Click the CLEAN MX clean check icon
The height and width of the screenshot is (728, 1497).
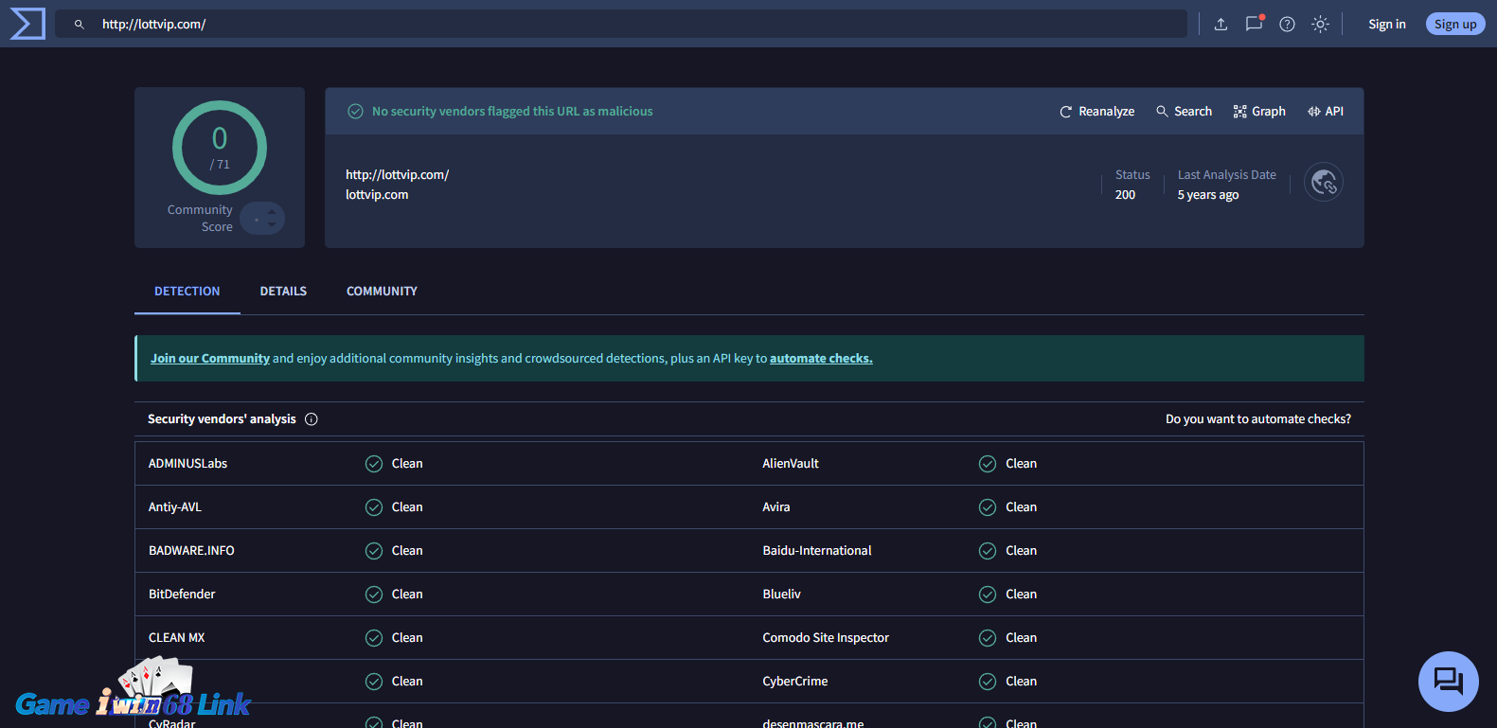click(374, 638)
